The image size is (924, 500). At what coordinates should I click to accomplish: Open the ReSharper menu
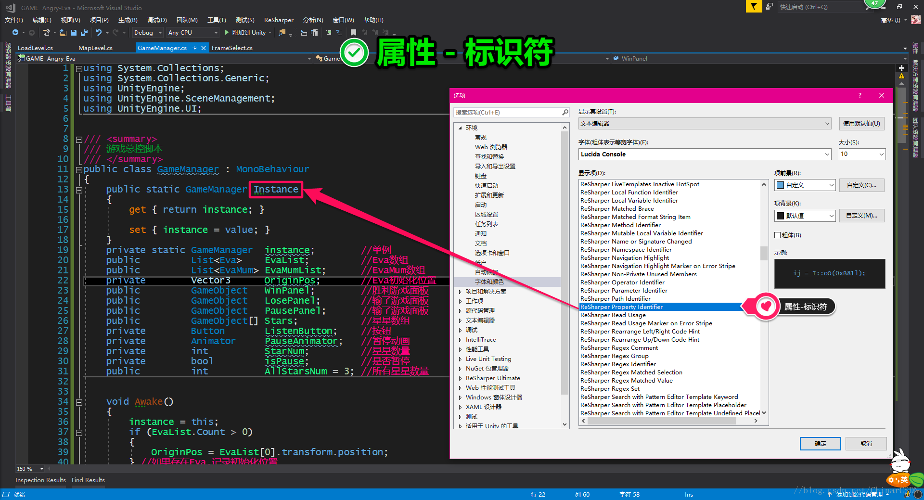279,20
